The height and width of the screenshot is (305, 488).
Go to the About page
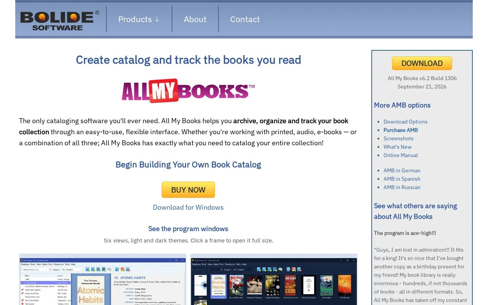[195, 19]
